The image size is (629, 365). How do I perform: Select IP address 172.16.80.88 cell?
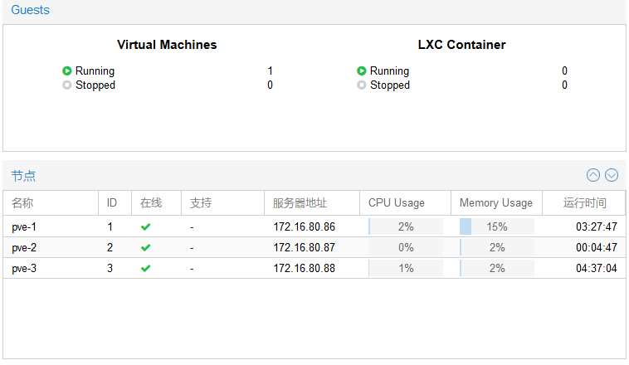[304, 268]
